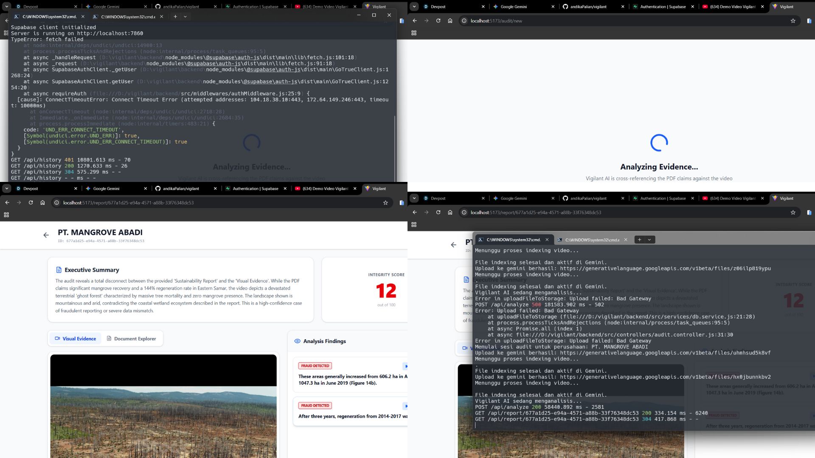Open profile dropdown in terminal showing Menunggu proses indexing

(649, 240)
